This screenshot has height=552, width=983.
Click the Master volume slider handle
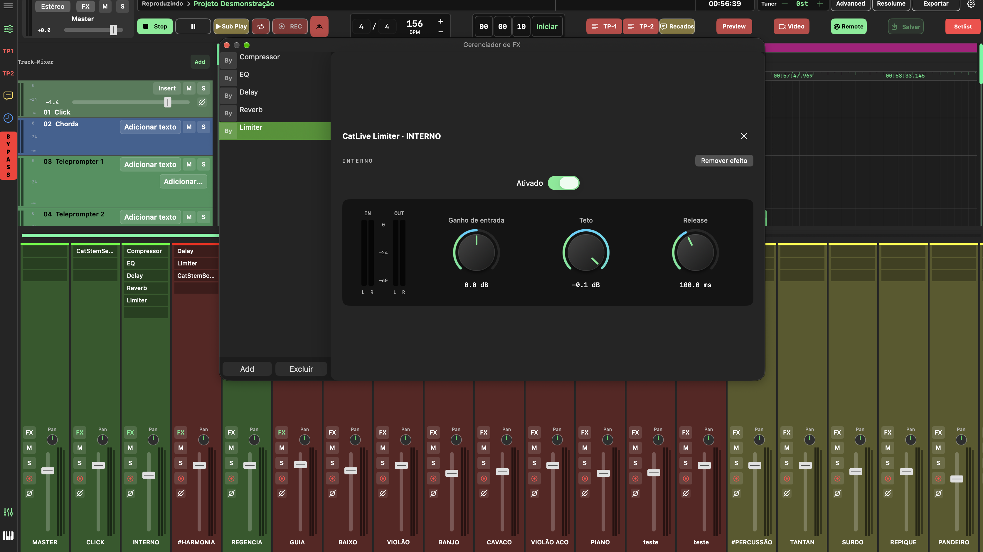pyautogui.click(x=113, y=30)
